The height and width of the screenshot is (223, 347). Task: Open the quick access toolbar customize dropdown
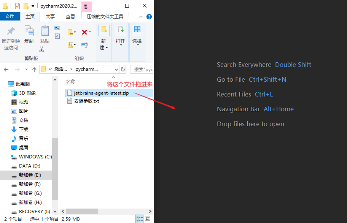(33, 6)
